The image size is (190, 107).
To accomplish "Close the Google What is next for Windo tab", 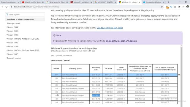I will (67, 2).
